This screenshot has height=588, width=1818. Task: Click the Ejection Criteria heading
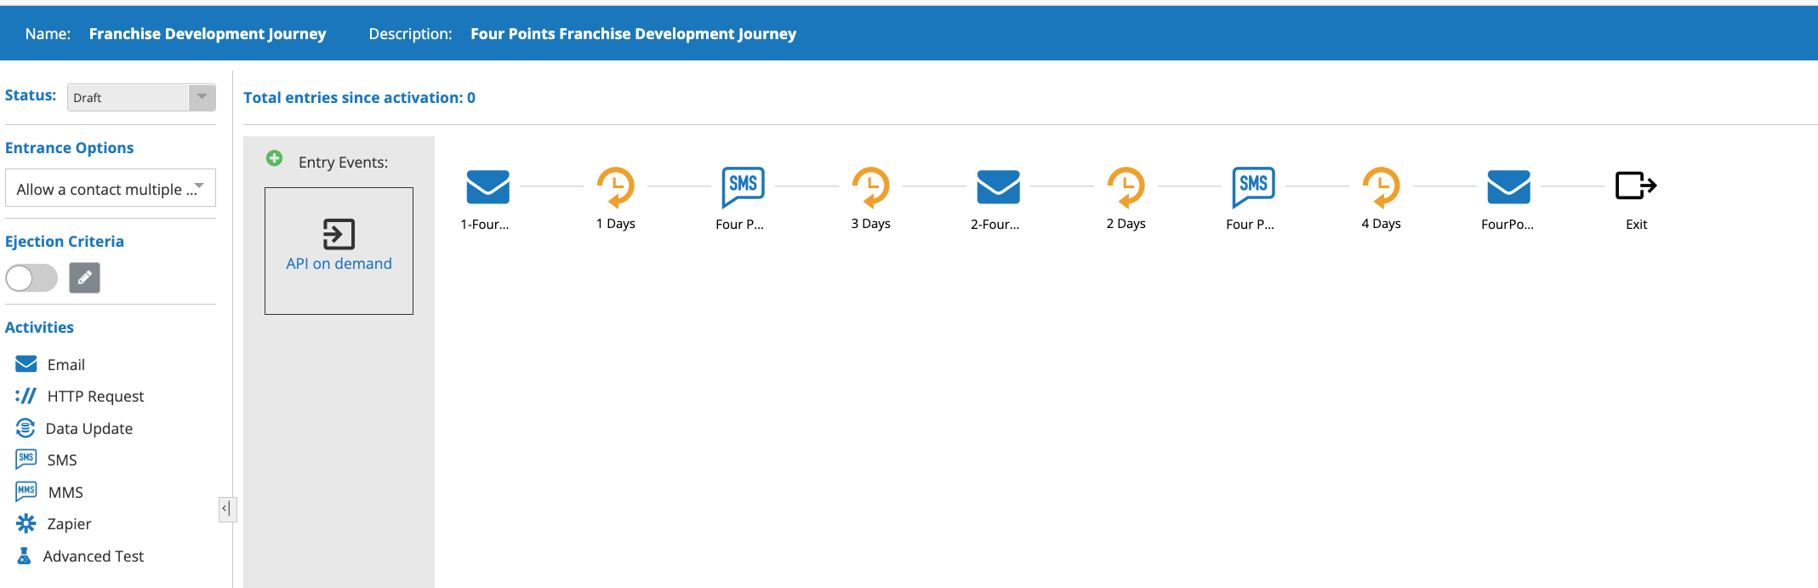[x=65, y=242]
